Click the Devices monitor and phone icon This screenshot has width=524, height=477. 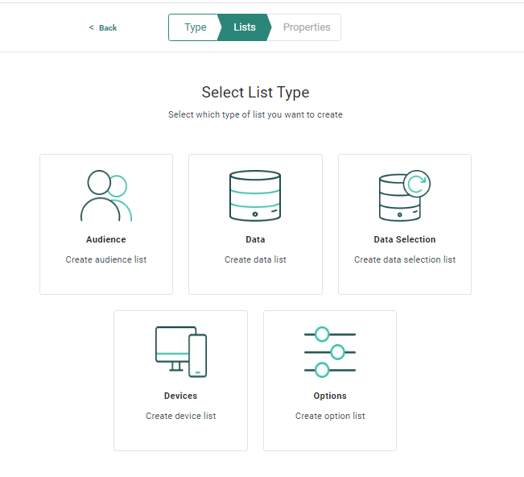180,351
